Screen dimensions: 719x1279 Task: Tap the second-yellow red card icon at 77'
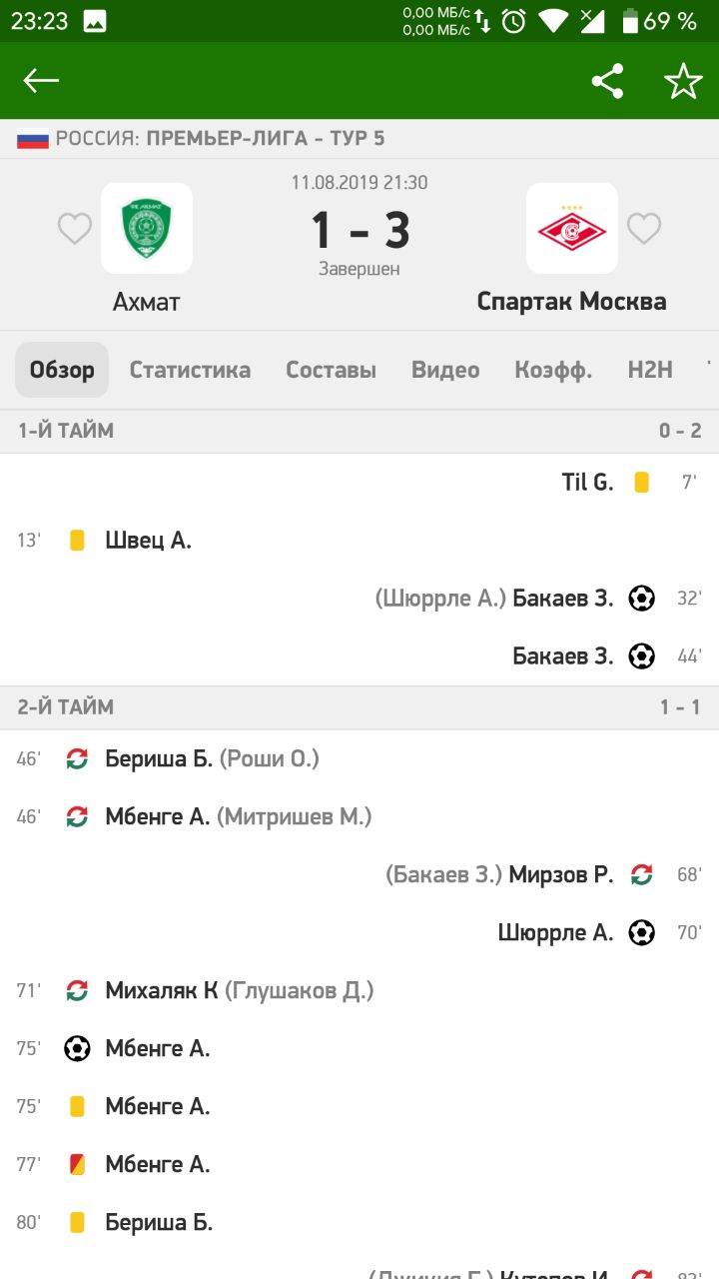[77, 1164]
